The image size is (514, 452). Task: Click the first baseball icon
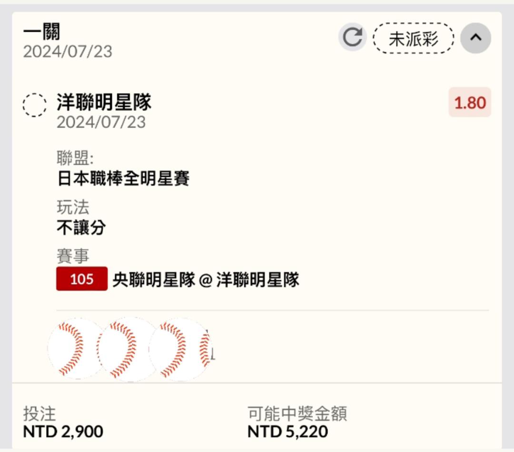click(75, 348)
